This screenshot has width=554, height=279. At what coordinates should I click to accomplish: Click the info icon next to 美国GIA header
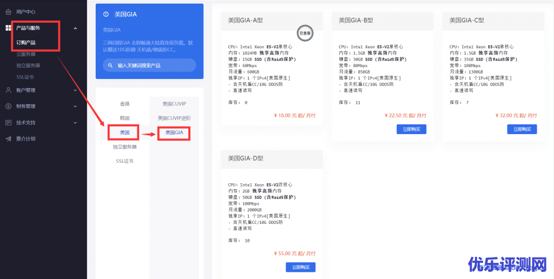click(105, 15)
